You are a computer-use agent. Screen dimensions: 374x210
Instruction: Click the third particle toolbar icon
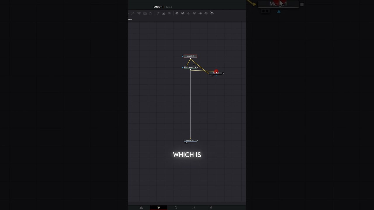point(169,13)
